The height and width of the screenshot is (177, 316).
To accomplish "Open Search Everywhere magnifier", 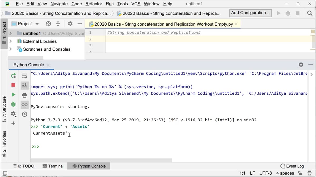I will pyautogui.click(x=310, y=13).
